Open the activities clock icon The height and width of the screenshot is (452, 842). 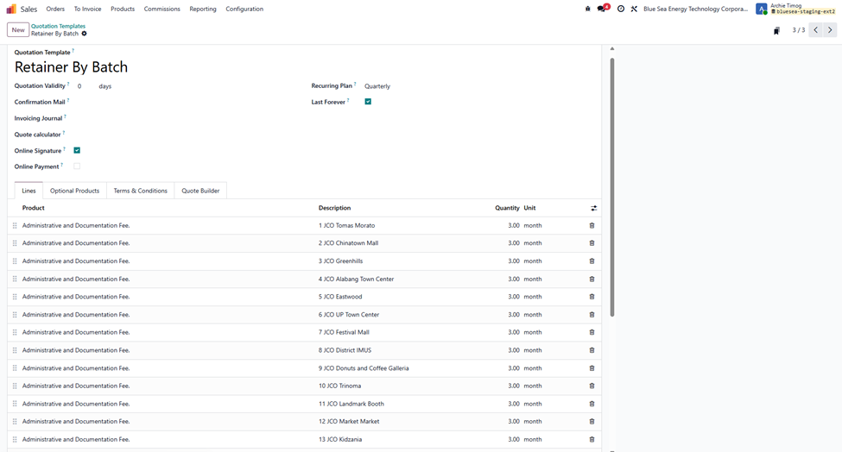click(620, 9)
